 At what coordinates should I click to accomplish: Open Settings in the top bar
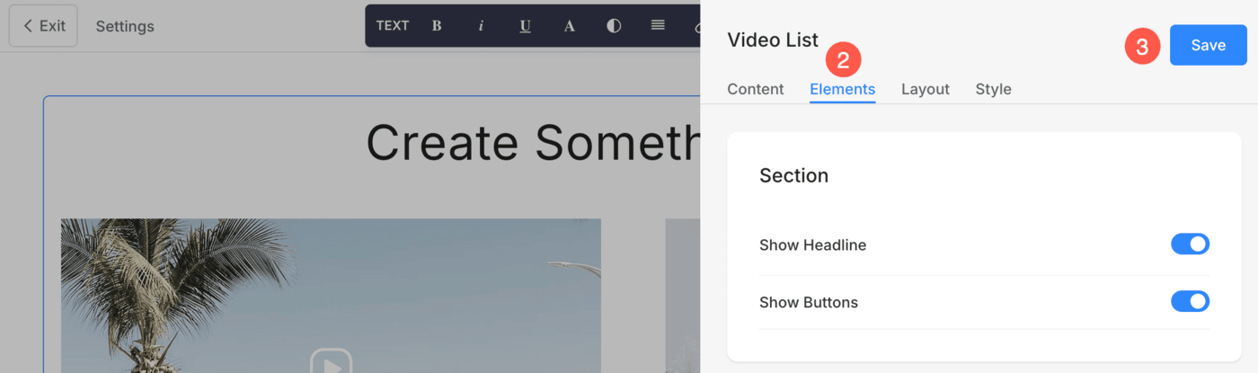[x=125, y=26]
